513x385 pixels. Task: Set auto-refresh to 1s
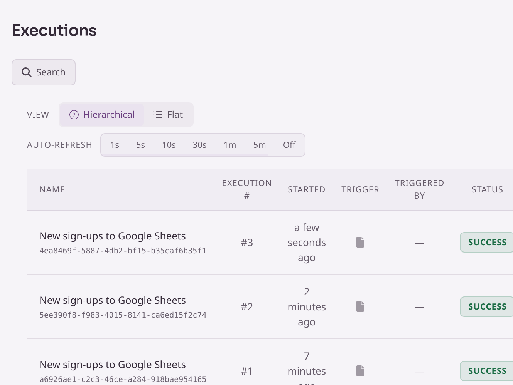(115, 145)
